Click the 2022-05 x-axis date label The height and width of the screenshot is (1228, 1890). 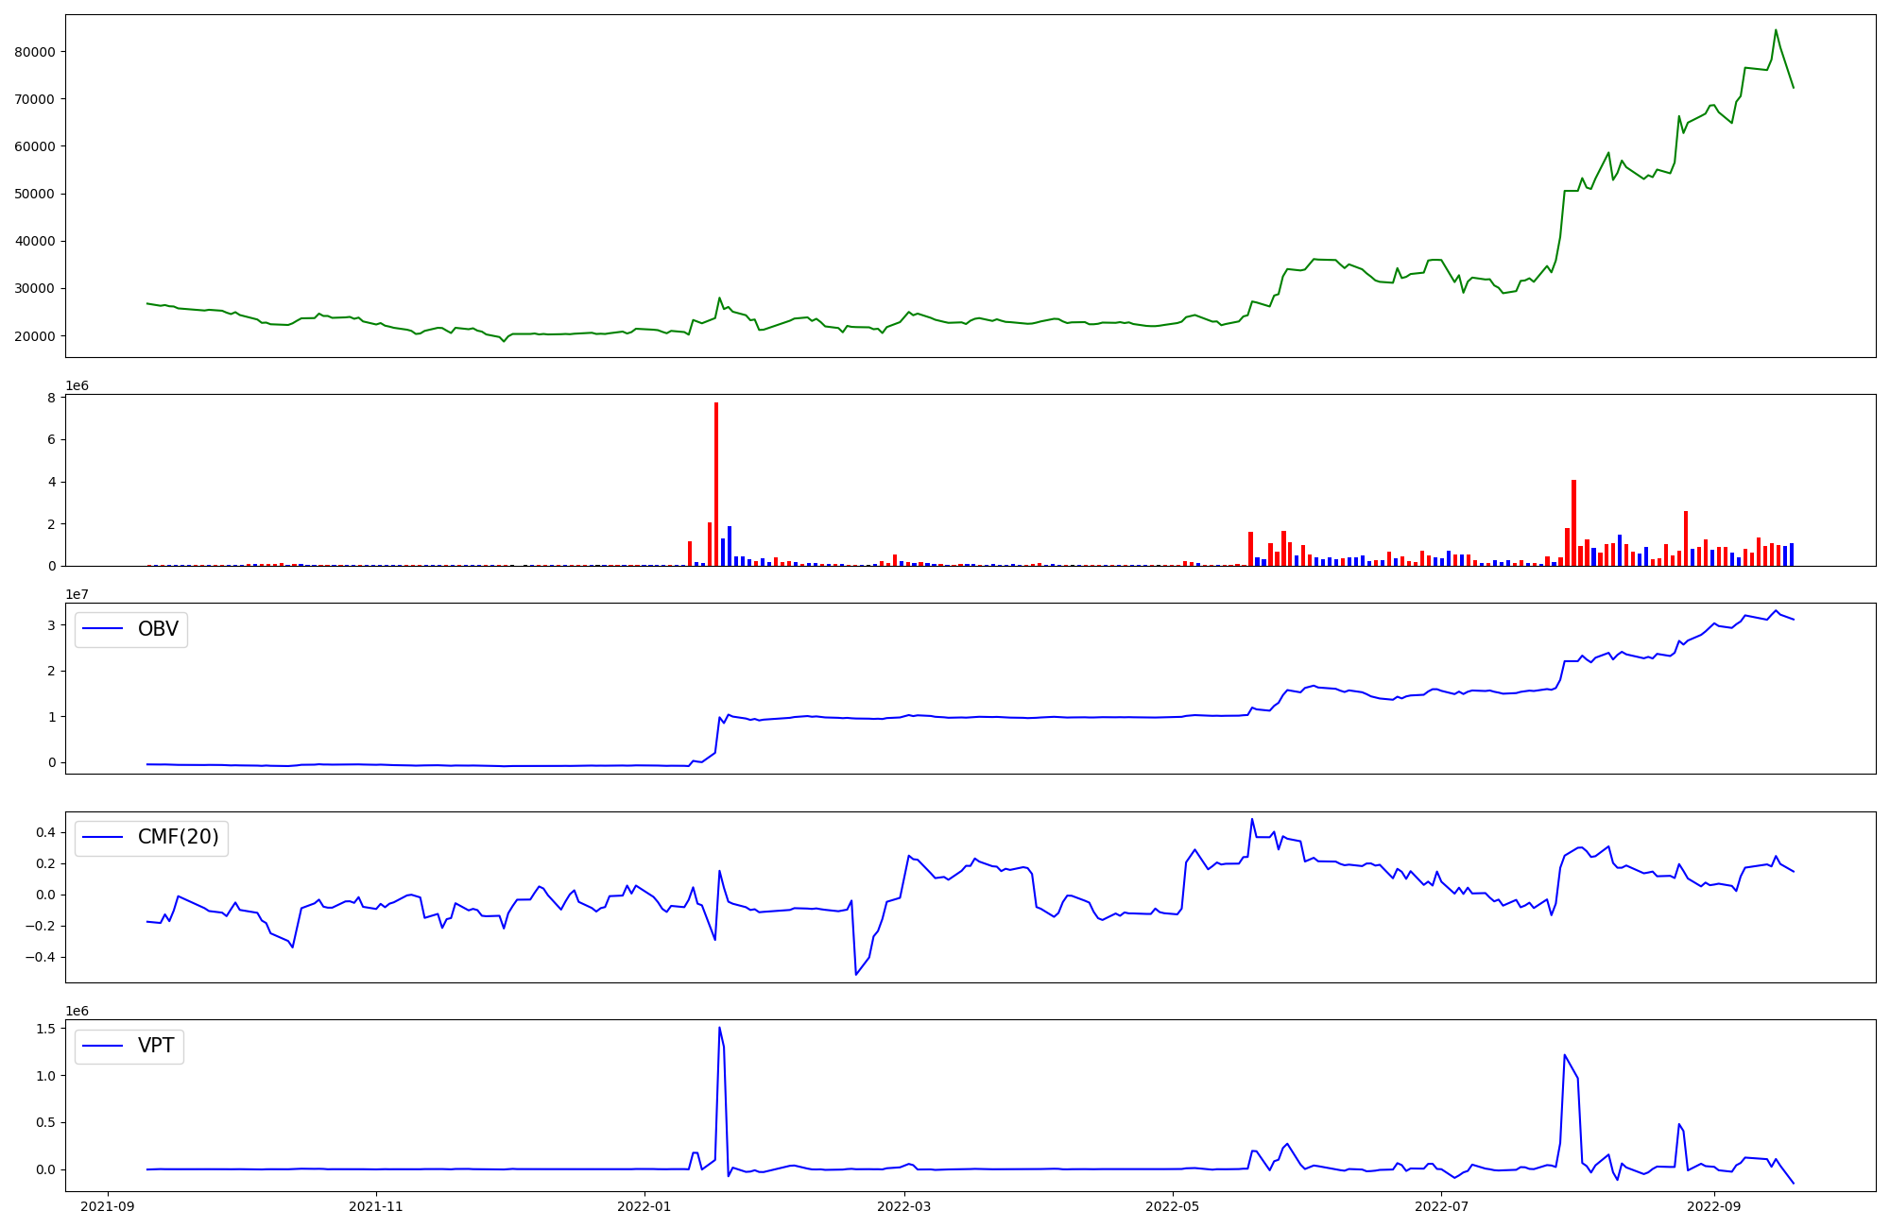pos(1174,1206)
